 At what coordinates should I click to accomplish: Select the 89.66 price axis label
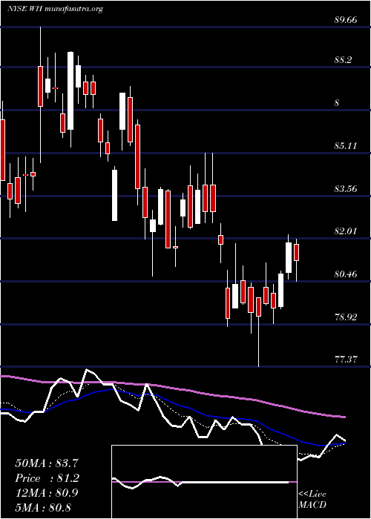tap(346, 20)
